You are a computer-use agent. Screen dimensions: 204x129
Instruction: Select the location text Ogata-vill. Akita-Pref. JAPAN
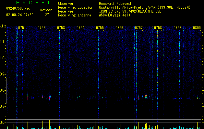(x=127, y=7)
